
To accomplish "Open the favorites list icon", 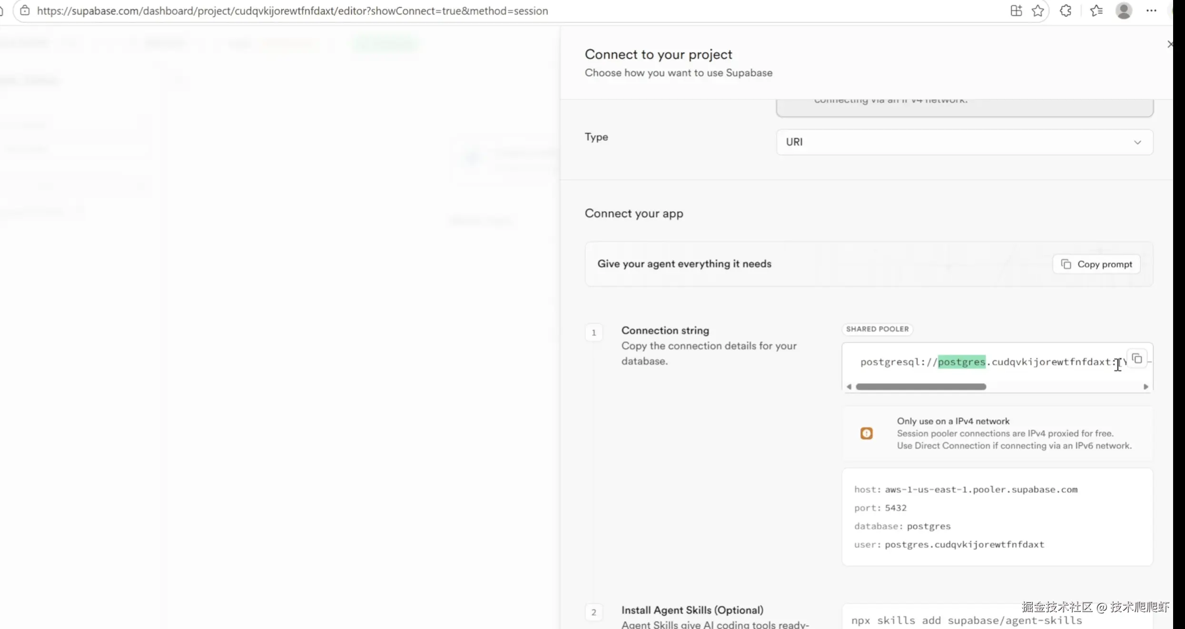I will 1096,10.
